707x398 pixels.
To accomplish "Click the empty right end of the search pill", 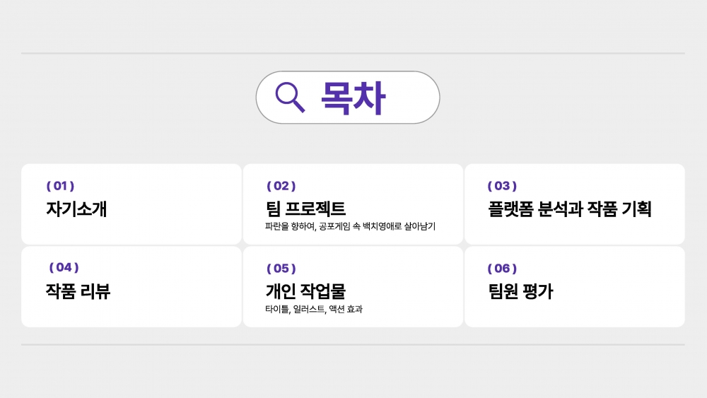I will [417, 98].
